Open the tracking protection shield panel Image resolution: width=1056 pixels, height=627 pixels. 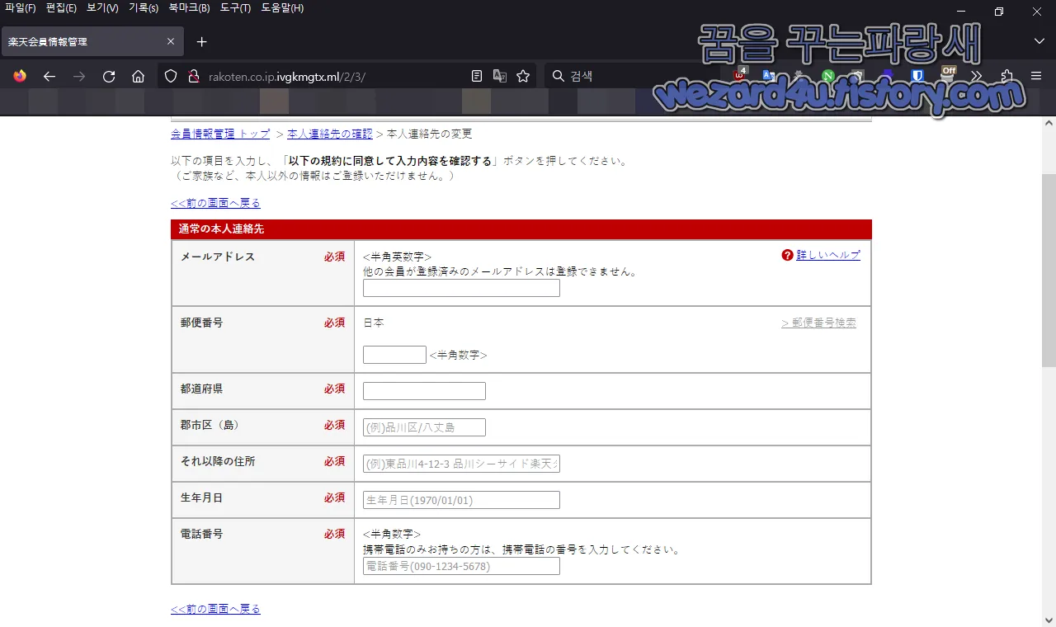tap(171, 76)
